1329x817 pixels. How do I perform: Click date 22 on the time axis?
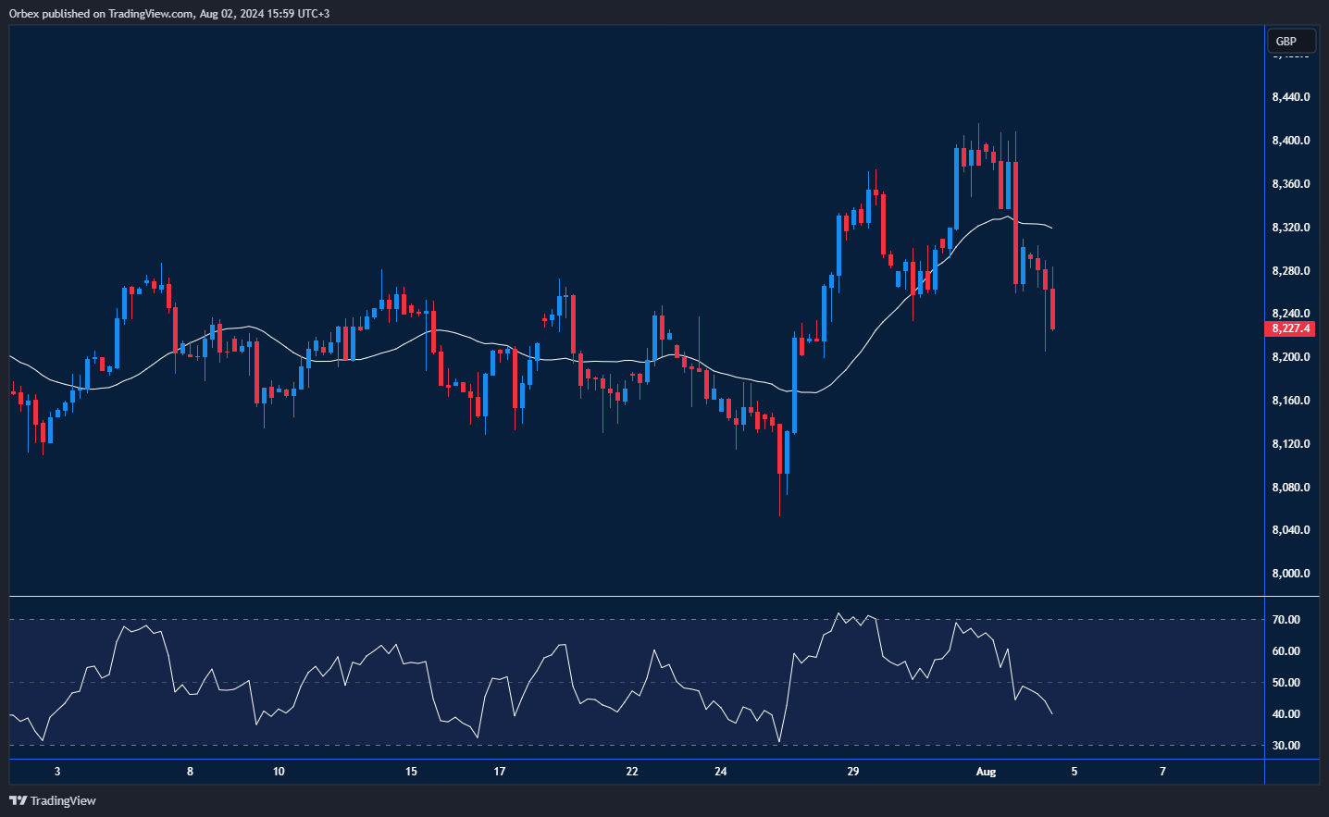coord(632,772)
